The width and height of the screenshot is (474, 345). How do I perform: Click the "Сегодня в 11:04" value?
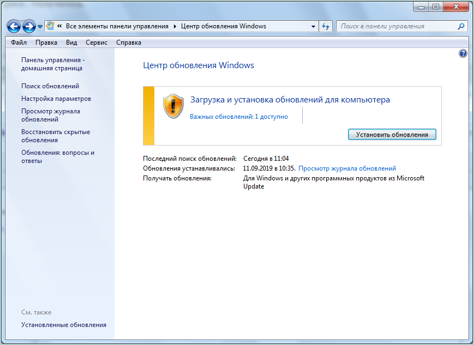click(x=266, y=158)
